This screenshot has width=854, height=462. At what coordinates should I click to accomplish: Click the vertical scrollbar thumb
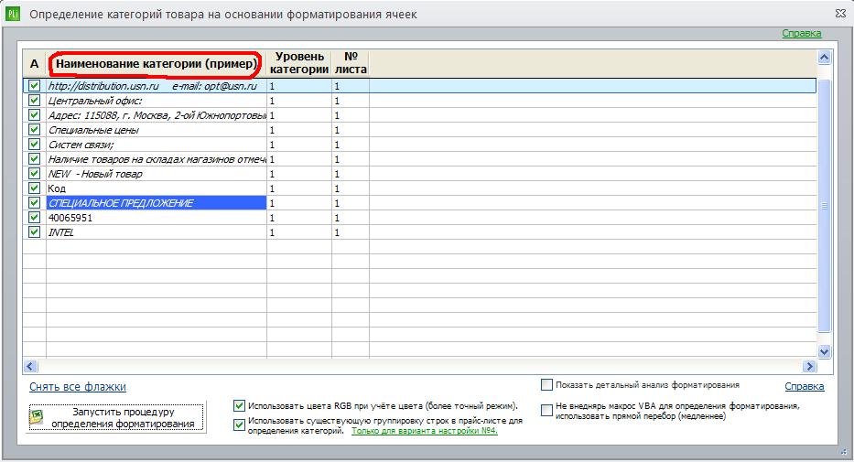click(824, 206)
